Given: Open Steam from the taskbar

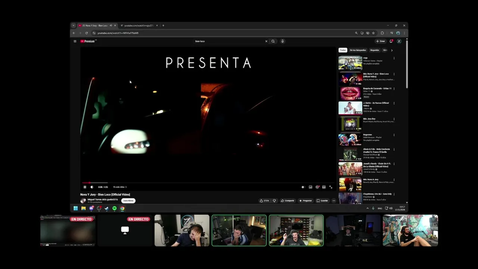Looking at the screenshot, I should click(x=106, y=208).
